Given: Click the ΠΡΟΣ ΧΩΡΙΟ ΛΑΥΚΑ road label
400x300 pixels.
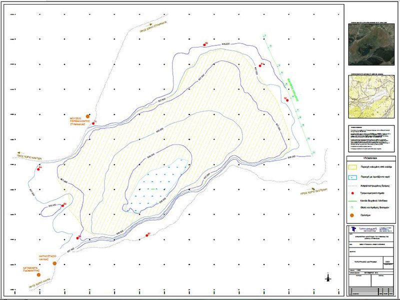Looking at the screenshot, I should [39, 283].
